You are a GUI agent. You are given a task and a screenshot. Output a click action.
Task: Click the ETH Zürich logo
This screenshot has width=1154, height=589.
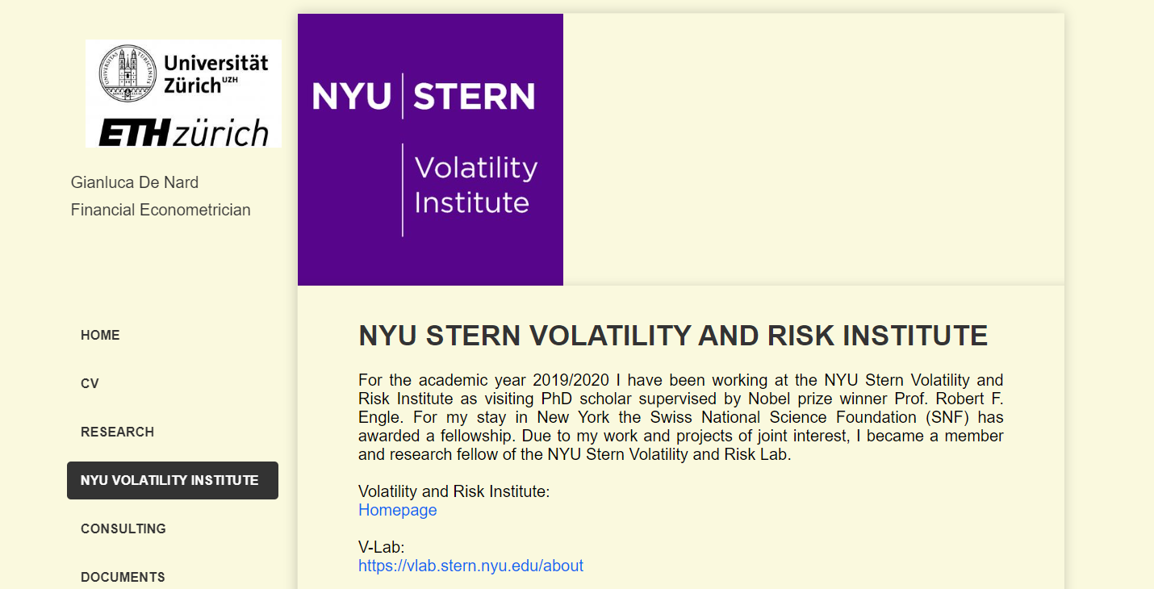click(x=183, y=133)
